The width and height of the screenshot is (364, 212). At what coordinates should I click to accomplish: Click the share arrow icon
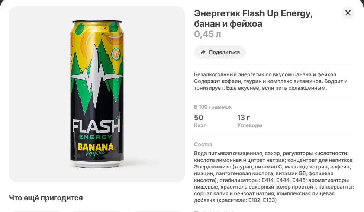click(203, 52)
